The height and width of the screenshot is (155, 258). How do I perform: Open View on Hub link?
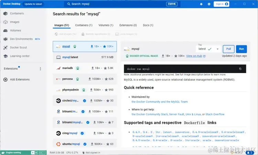(196, 56)
